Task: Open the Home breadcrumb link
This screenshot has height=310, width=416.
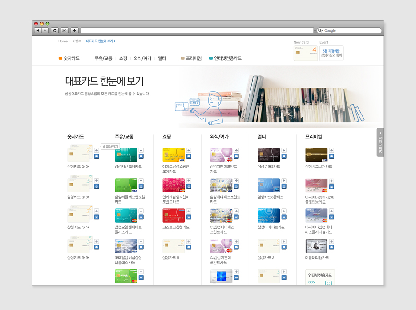Action: [x=63, y=41]
